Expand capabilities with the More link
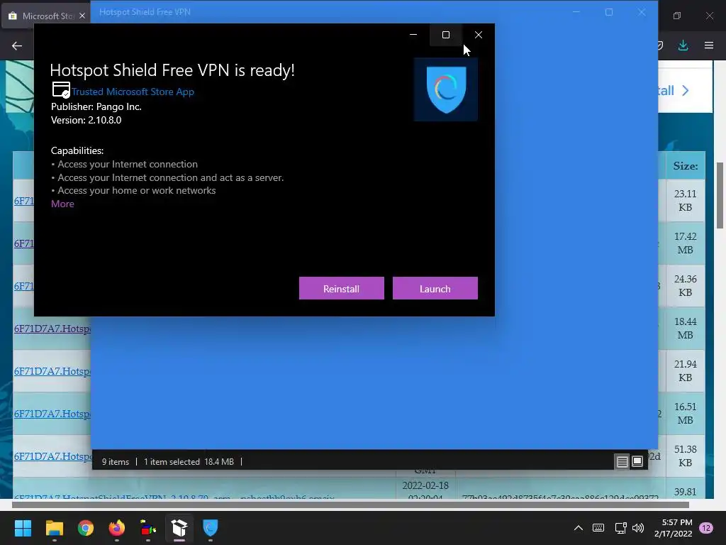 (x=62, y=204)
